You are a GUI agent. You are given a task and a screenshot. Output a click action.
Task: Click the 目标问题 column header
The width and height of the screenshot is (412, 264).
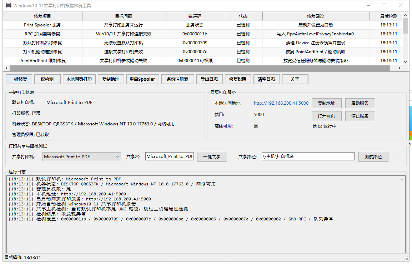[124, 16]
